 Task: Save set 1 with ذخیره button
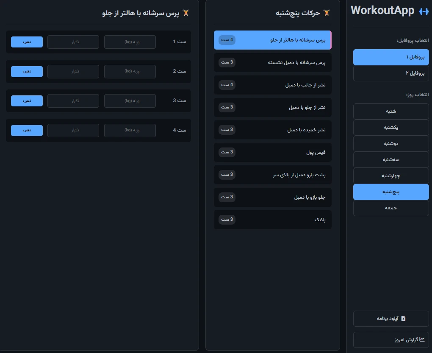point(27,42)
